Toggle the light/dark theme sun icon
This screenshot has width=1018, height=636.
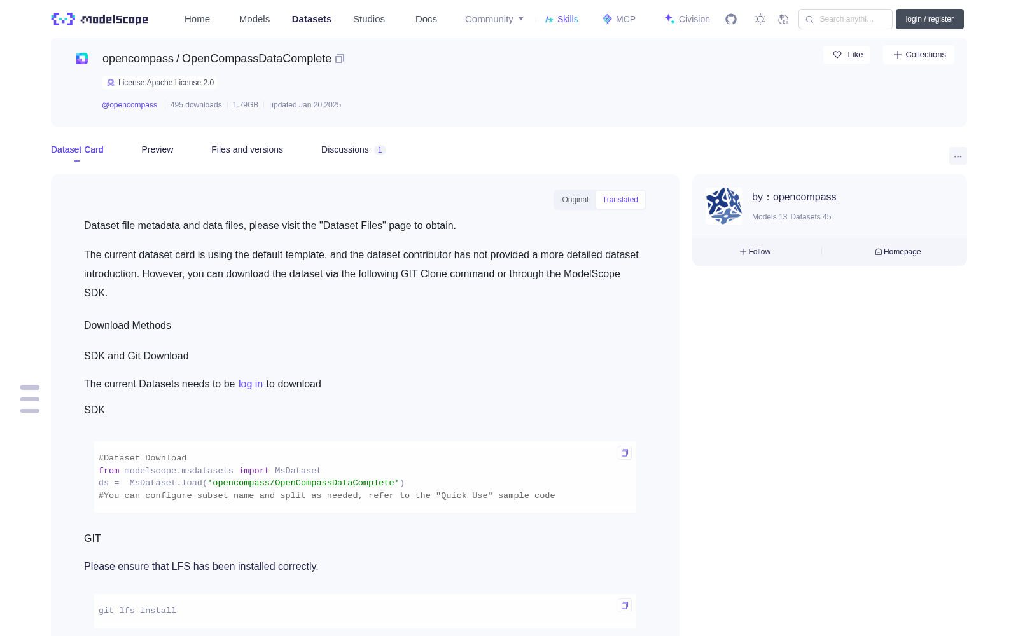760,19
